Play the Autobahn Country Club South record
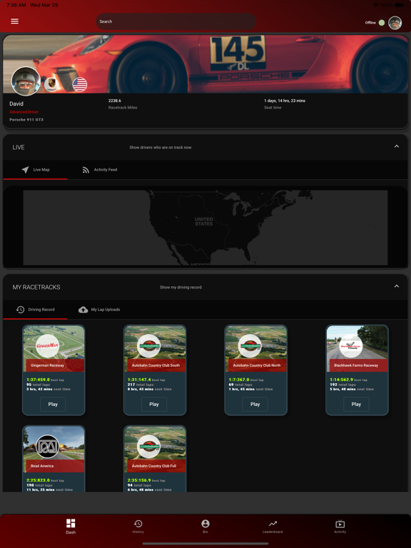Screen dimensions: 411x548 click(154, 405)
